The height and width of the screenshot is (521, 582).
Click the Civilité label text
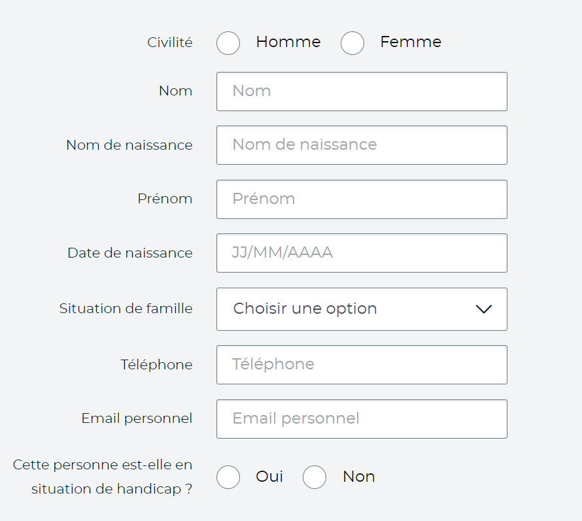tap(170, 42)
